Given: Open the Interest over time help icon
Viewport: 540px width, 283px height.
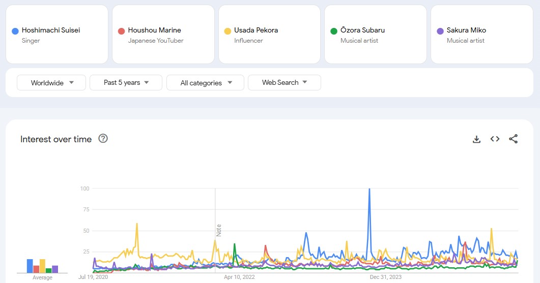Looking at the screenshot, I should (103, 139).
